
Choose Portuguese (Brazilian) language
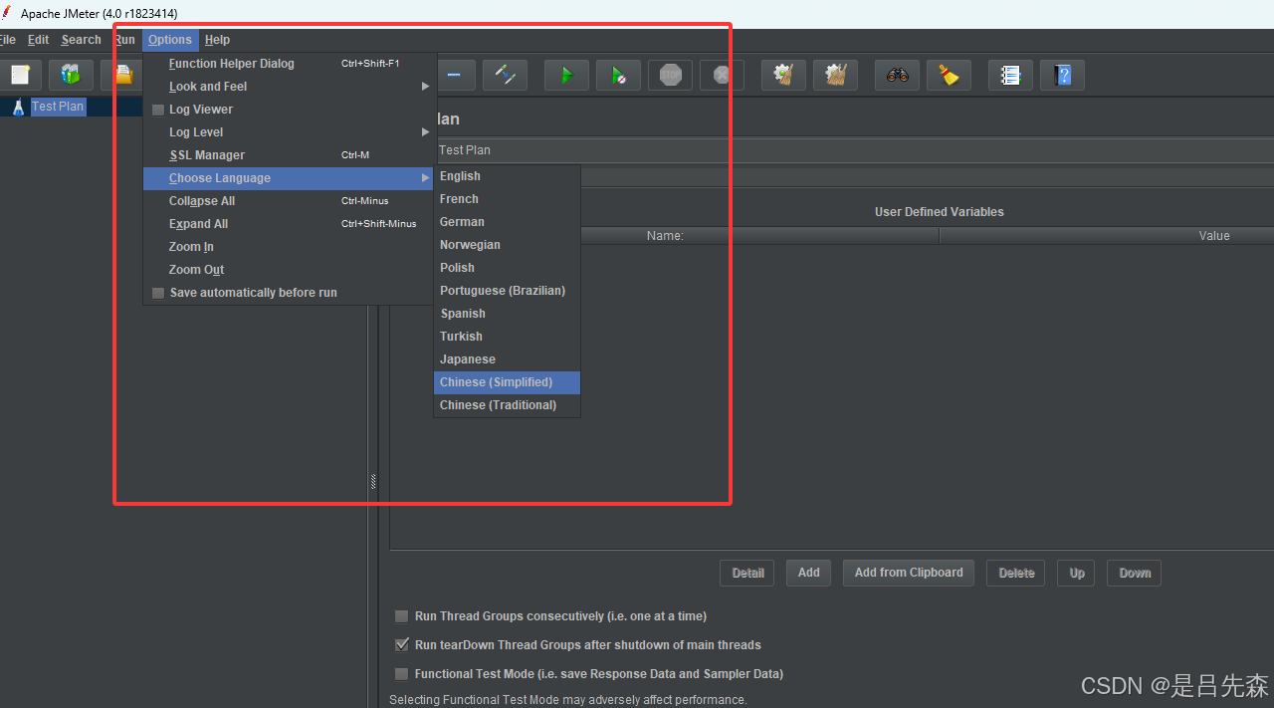[x=508, y=291]
